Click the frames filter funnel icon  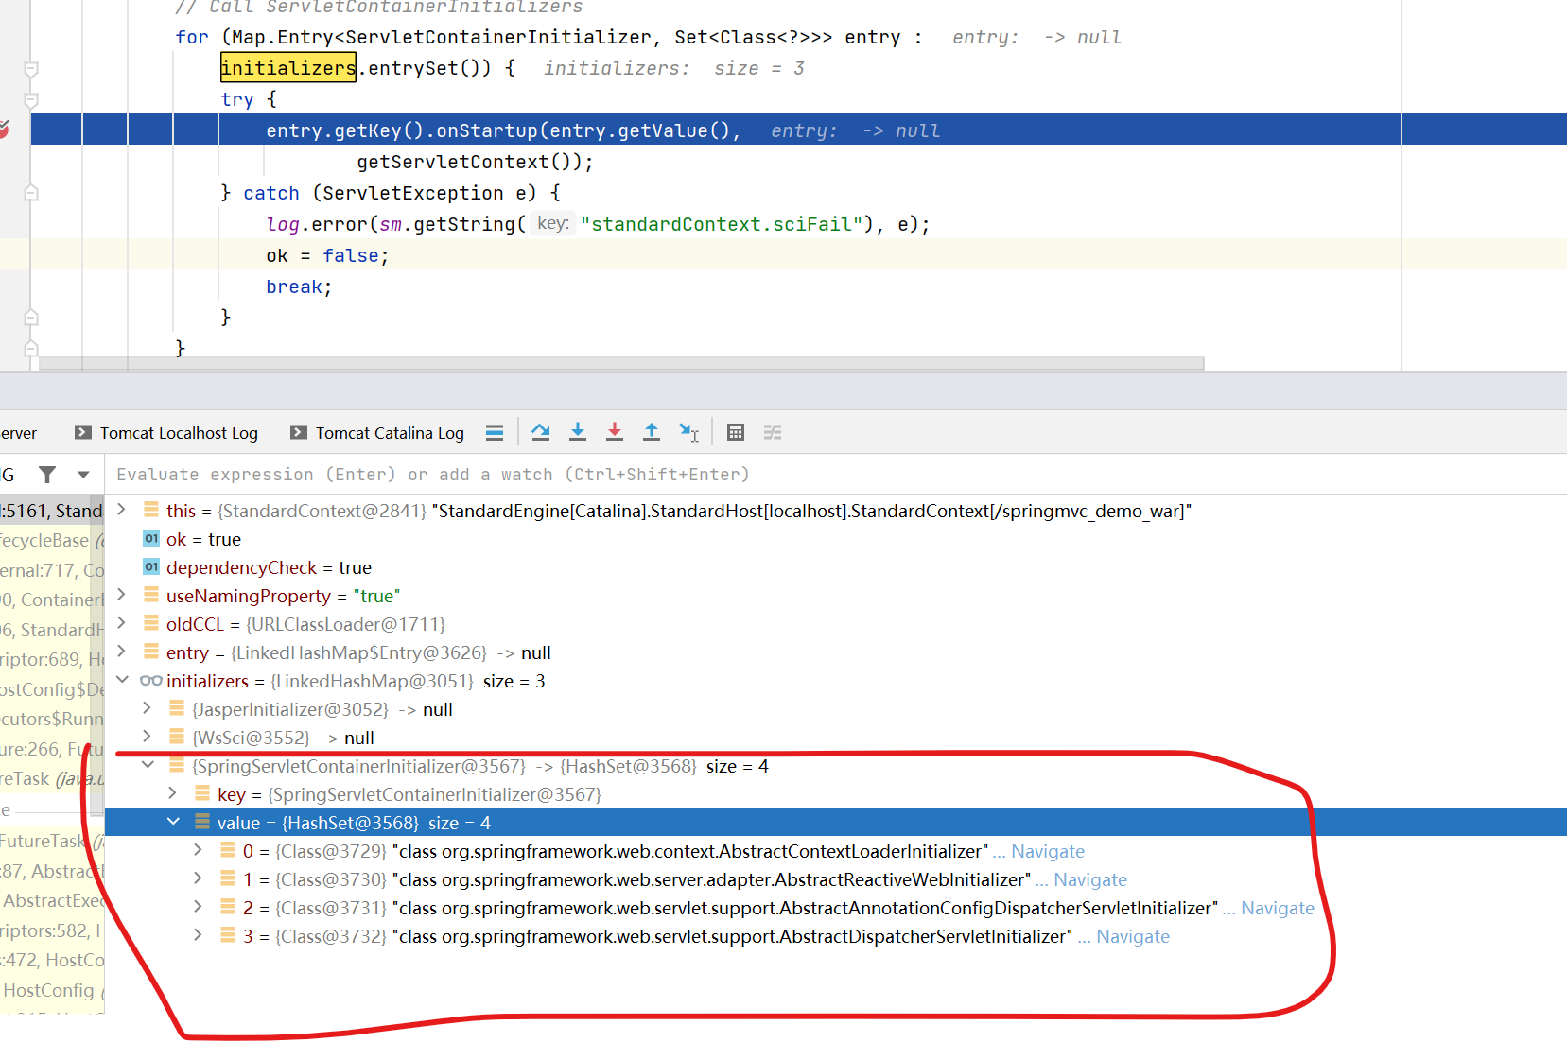47,474
